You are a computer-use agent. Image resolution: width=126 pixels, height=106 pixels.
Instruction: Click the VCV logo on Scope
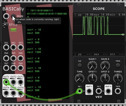tap(99, 97)
